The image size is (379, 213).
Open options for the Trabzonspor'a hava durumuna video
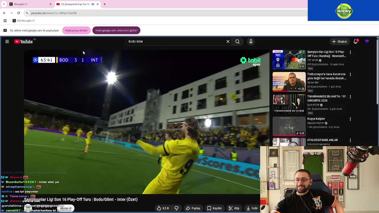coord(350,75)
